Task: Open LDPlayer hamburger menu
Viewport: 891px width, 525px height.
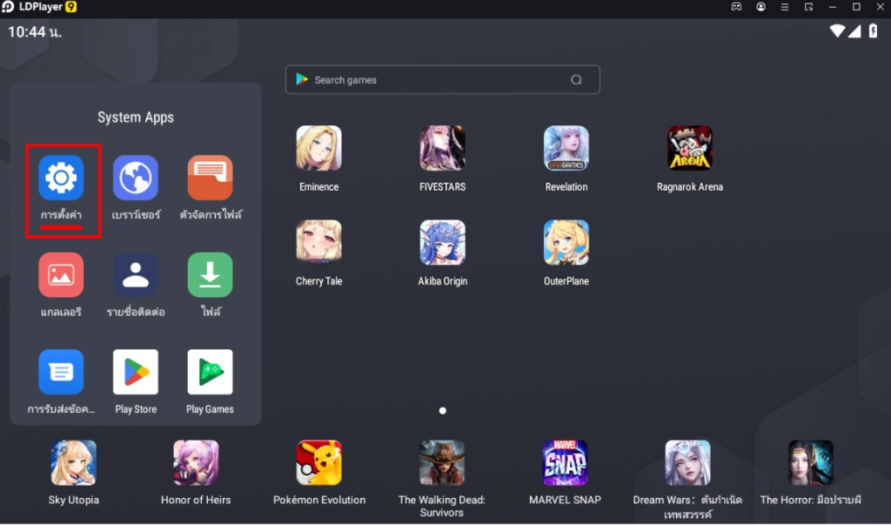Action: tap(784, 7)
